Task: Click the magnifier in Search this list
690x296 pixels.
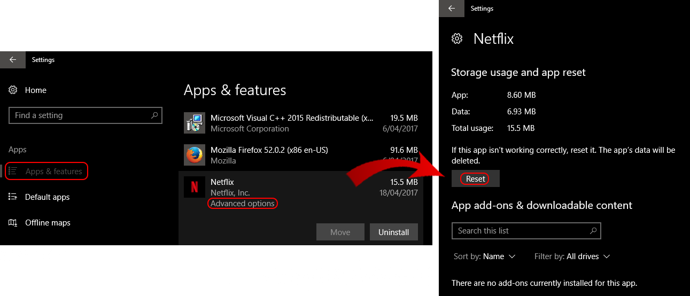Action: (593, 231)
